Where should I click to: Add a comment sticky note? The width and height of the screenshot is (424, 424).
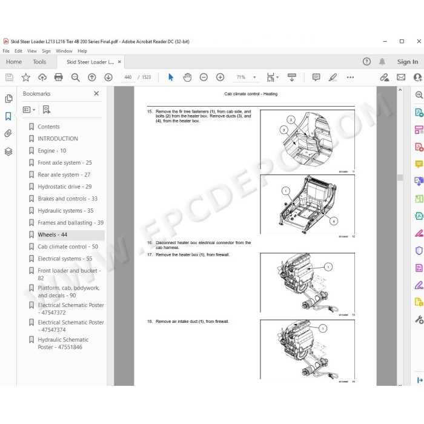(x=316, y=78)
